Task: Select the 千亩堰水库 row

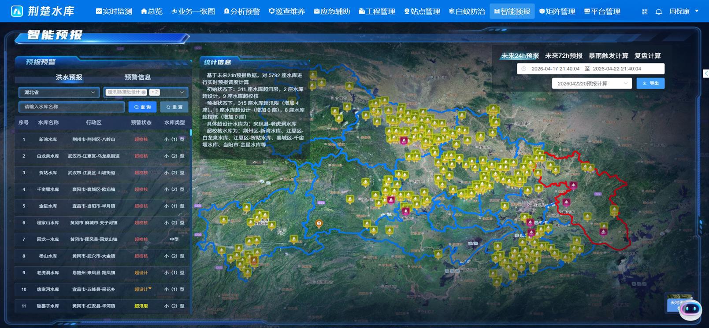Action: (x=102, y=190)
